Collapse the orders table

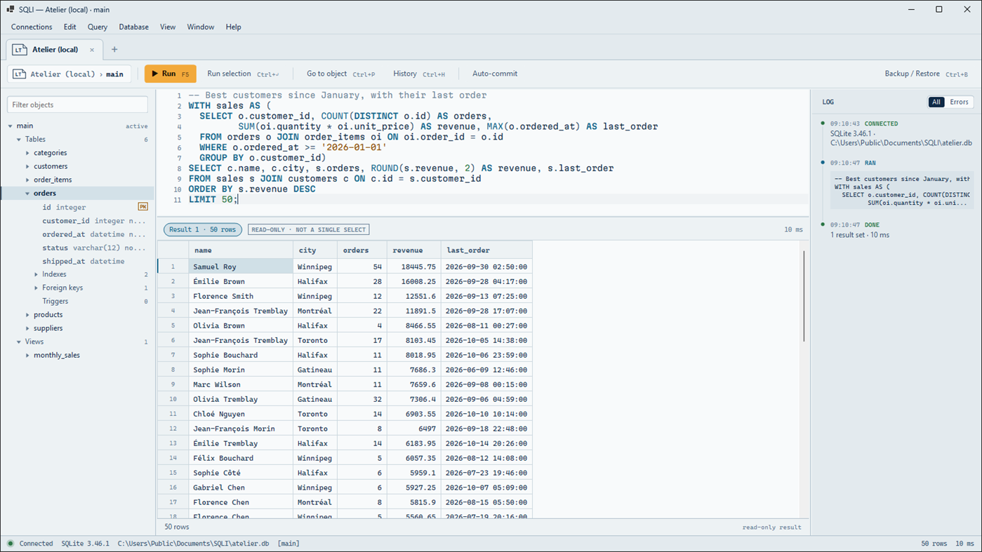28,194
